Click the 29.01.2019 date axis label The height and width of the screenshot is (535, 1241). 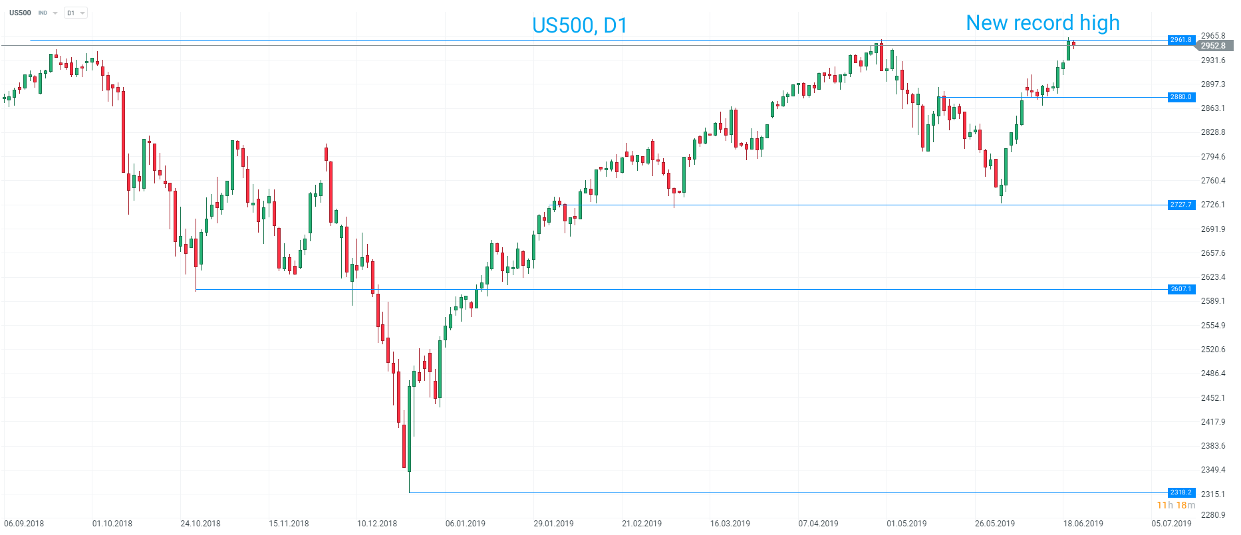[553, 524]
